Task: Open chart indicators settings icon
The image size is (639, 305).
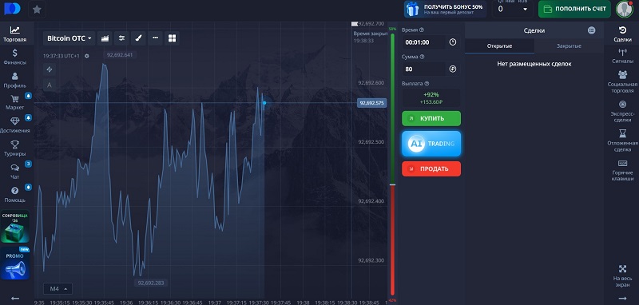Action: [x=121, y=38]
